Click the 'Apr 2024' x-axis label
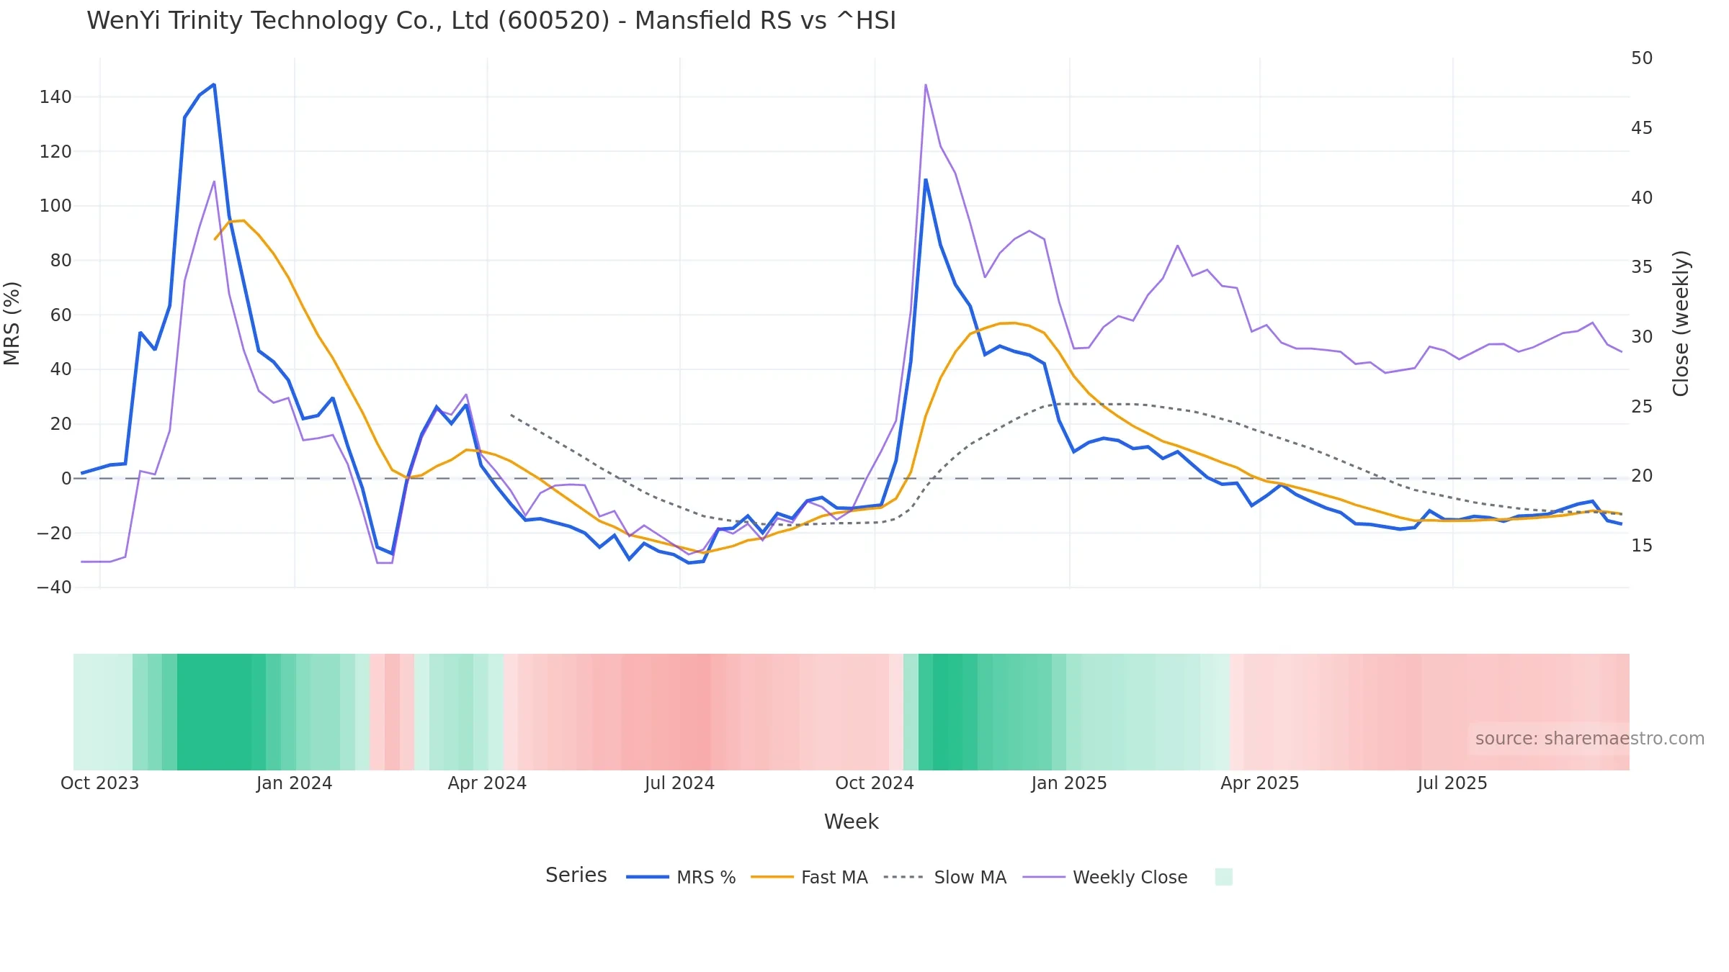Image resolution: width=1729 pixels, height=972 pixels. (x=487, y=783)
